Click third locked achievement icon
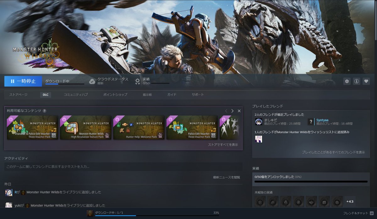The image size is (377, 219). click(286, 201)
